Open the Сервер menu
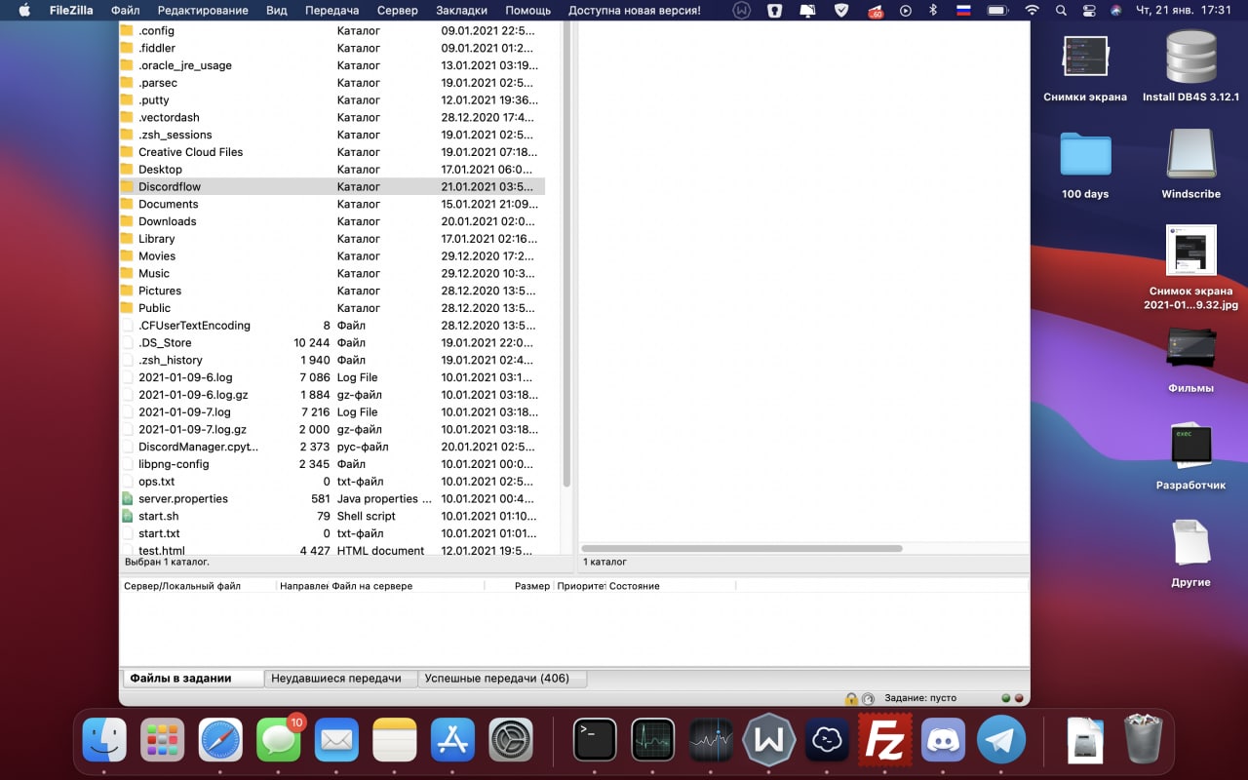This screenshot has width=1248, height=780. [x=397, y=11]
